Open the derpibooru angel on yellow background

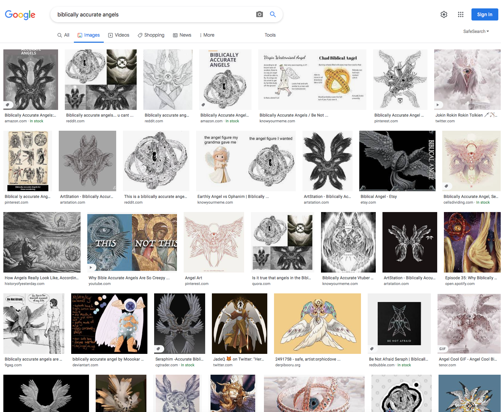pyautogui.click(x=317, y=324)
